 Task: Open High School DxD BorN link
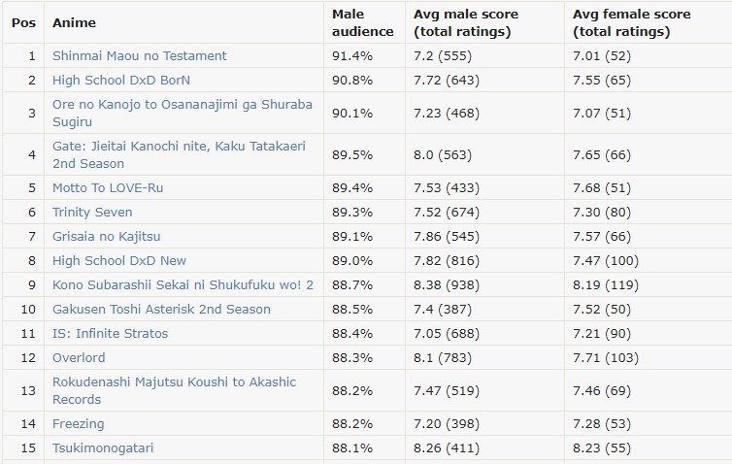point(121,81)
